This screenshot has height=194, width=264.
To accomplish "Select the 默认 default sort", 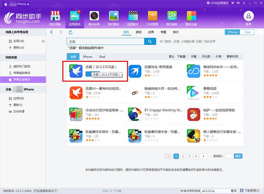I will (x=172, y=57).
